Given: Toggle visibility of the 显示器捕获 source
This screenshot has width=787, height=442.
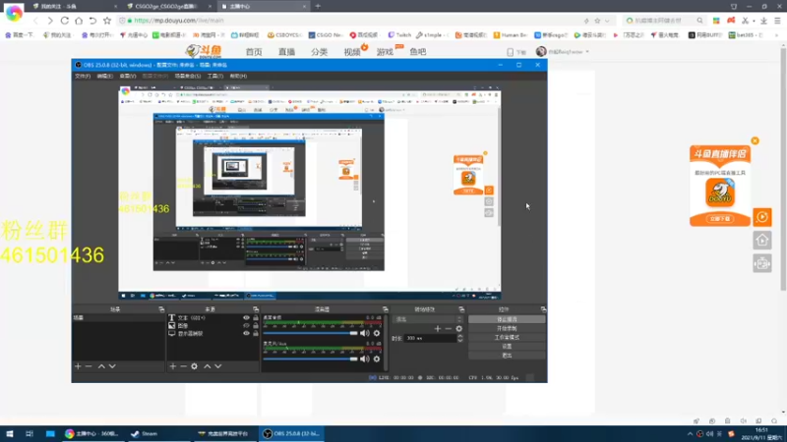Looking at the screenshot, I should [x=246, y=333].
